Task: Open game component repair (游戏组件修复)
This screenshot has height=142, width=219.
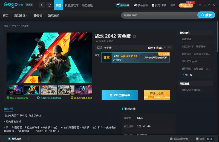Action: click(179, 139)
